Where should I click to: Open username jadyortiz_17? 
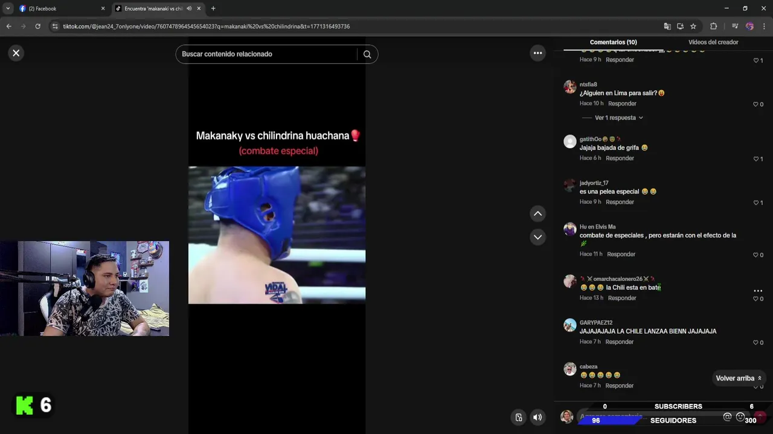[594, 183]
